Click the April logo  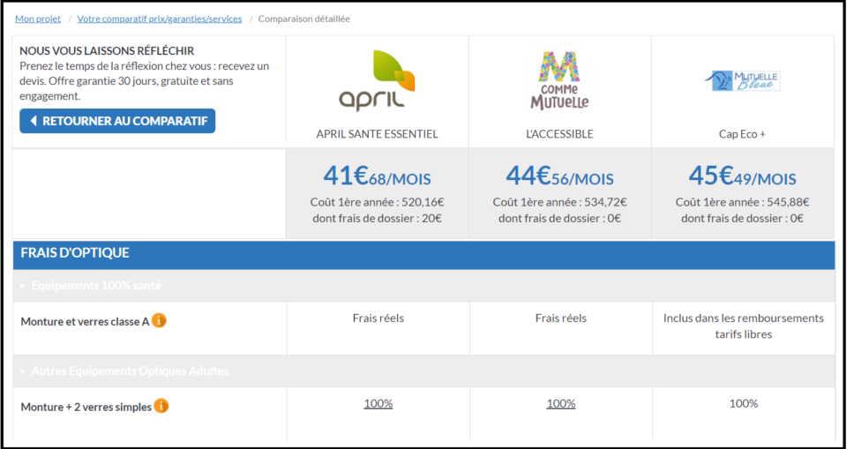pos(377,81)
